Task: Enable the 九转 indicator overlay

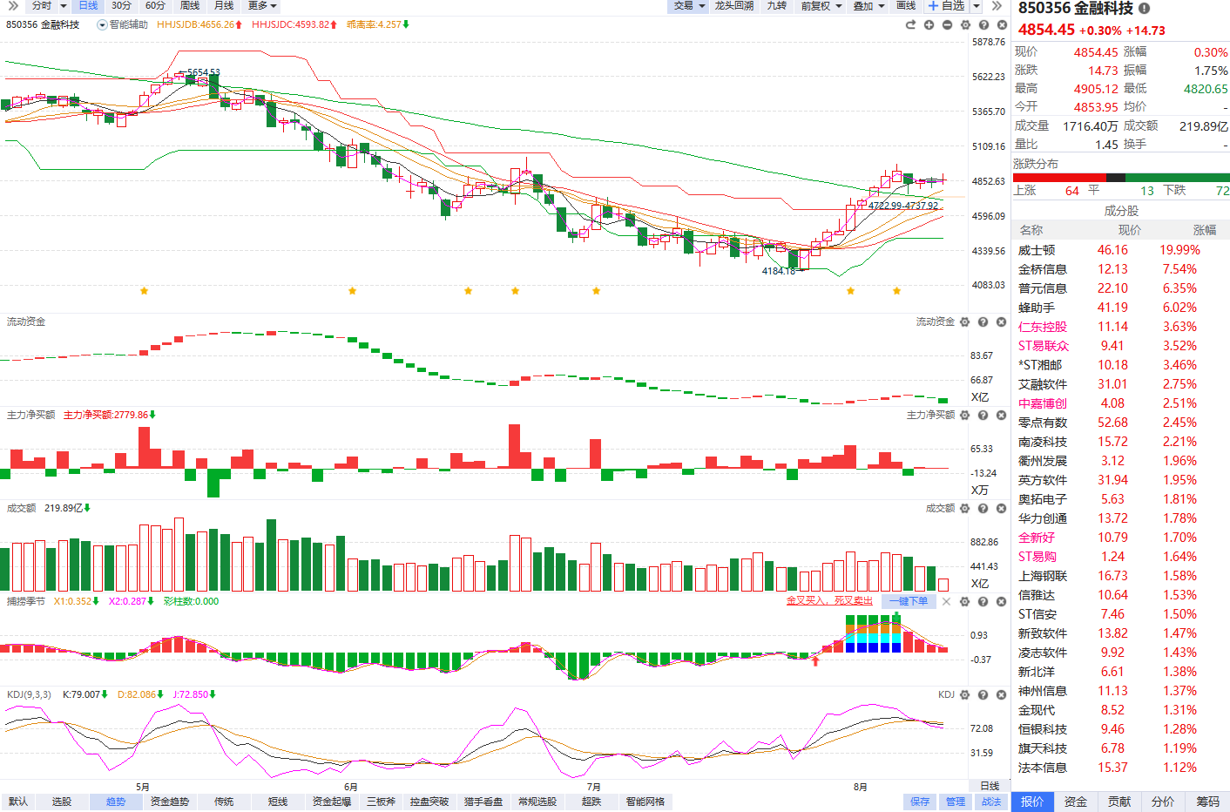Action: pos(776,5)
